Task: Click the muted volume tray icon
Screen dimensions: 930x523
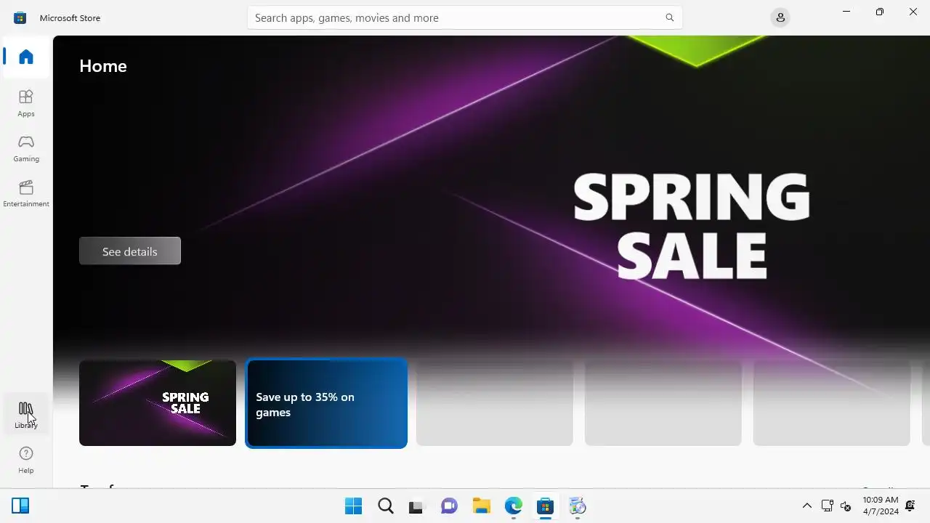Action: 846,506
